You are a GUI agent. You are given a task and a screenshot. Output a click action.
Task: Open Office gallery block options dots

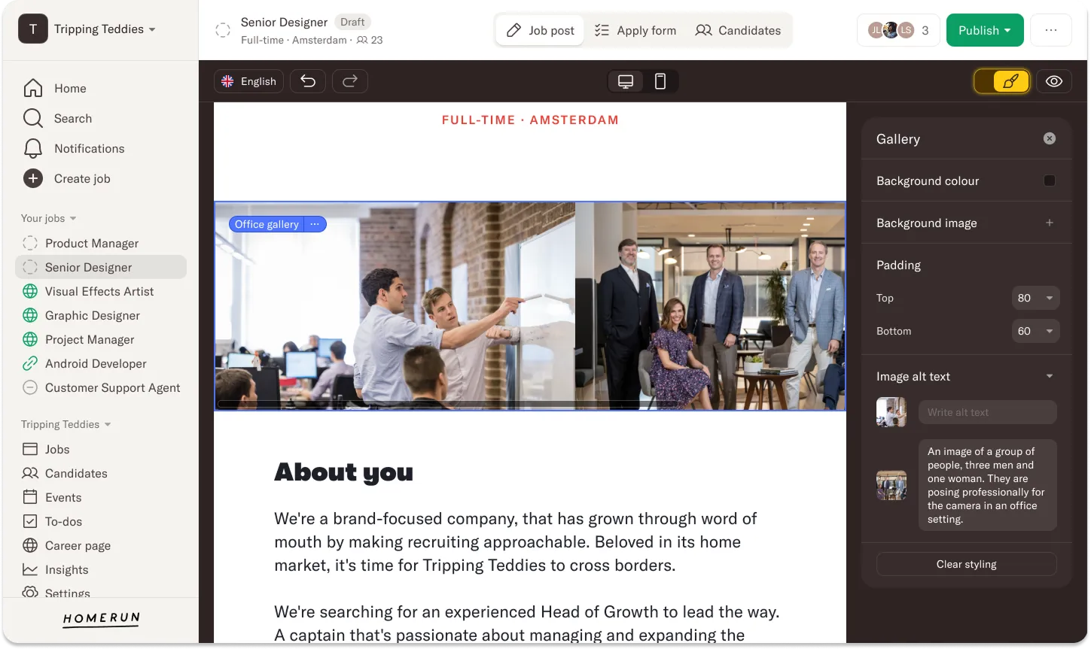[x=315, y=224]
